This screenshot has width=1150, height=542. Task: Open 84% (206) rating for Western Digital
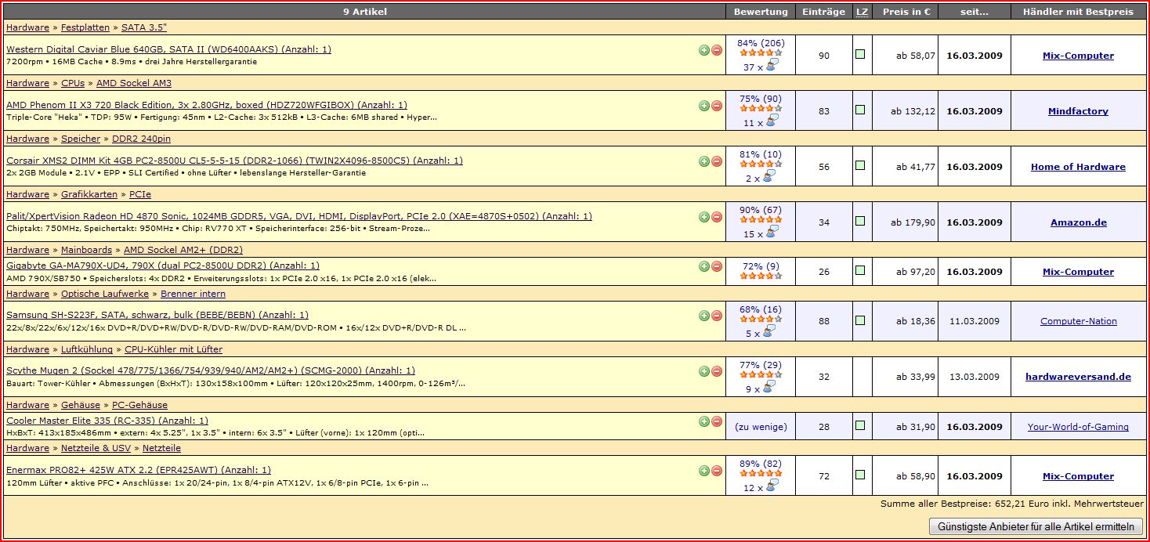click(x=761, y=43)
